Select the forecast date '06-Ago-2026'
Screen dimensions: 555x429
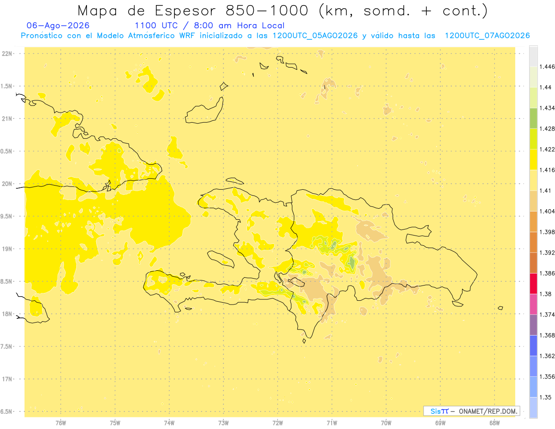[58, 26]
